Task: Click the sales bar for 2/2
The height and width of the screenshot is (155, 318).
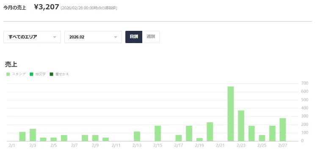Action: pyautogui.click(x=22, y=136)
